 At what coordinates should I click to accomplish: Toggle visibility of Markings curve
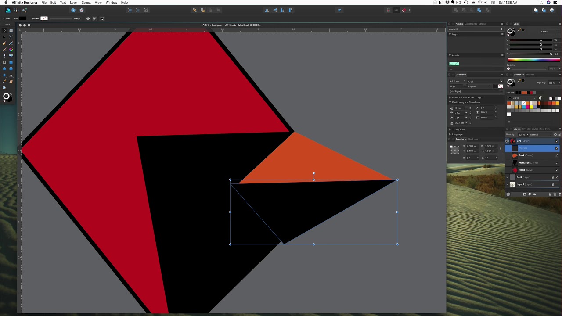557,163
